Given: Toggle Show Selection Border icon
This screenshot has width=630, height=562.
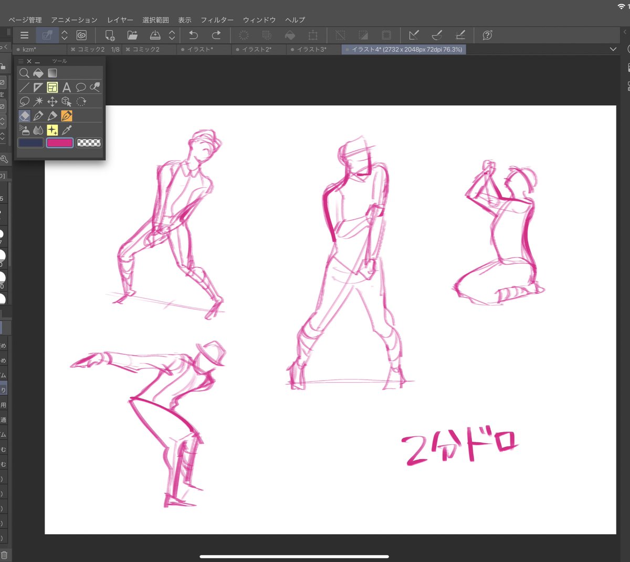Looking at the screenshot, I should click(386, 35).
